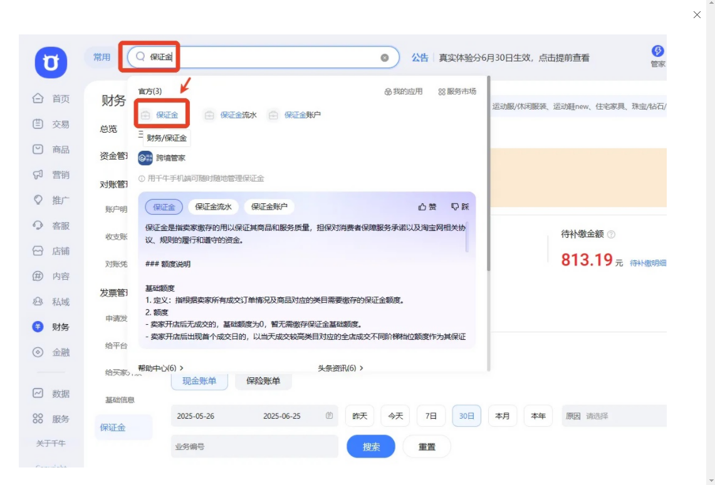The image size is (715, 485).
Task: Open the 待补缴明细 link
Action: click(648, 263)
